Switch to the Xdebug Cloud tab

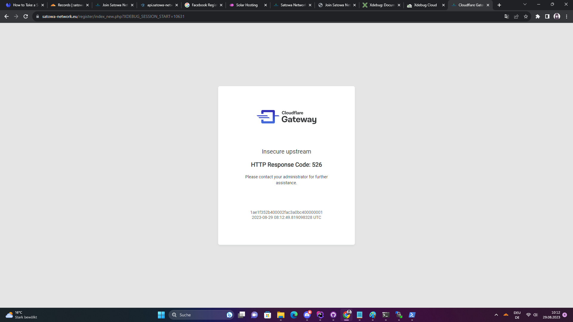pyautogui.click(x=425, y=5)
